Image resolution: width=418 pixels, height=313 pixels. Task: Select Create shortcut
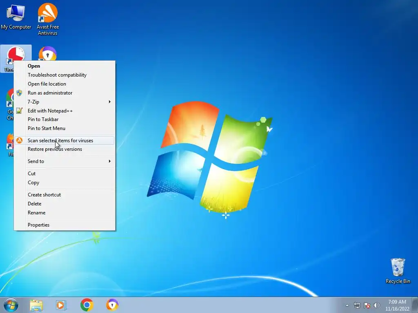click(64, 195)
